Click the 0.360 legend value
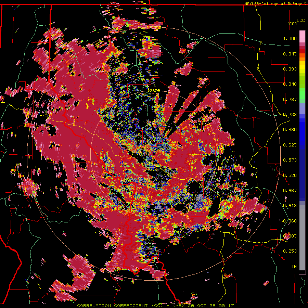Viewport: 308px width, 308px height. [x=290, y=221]
